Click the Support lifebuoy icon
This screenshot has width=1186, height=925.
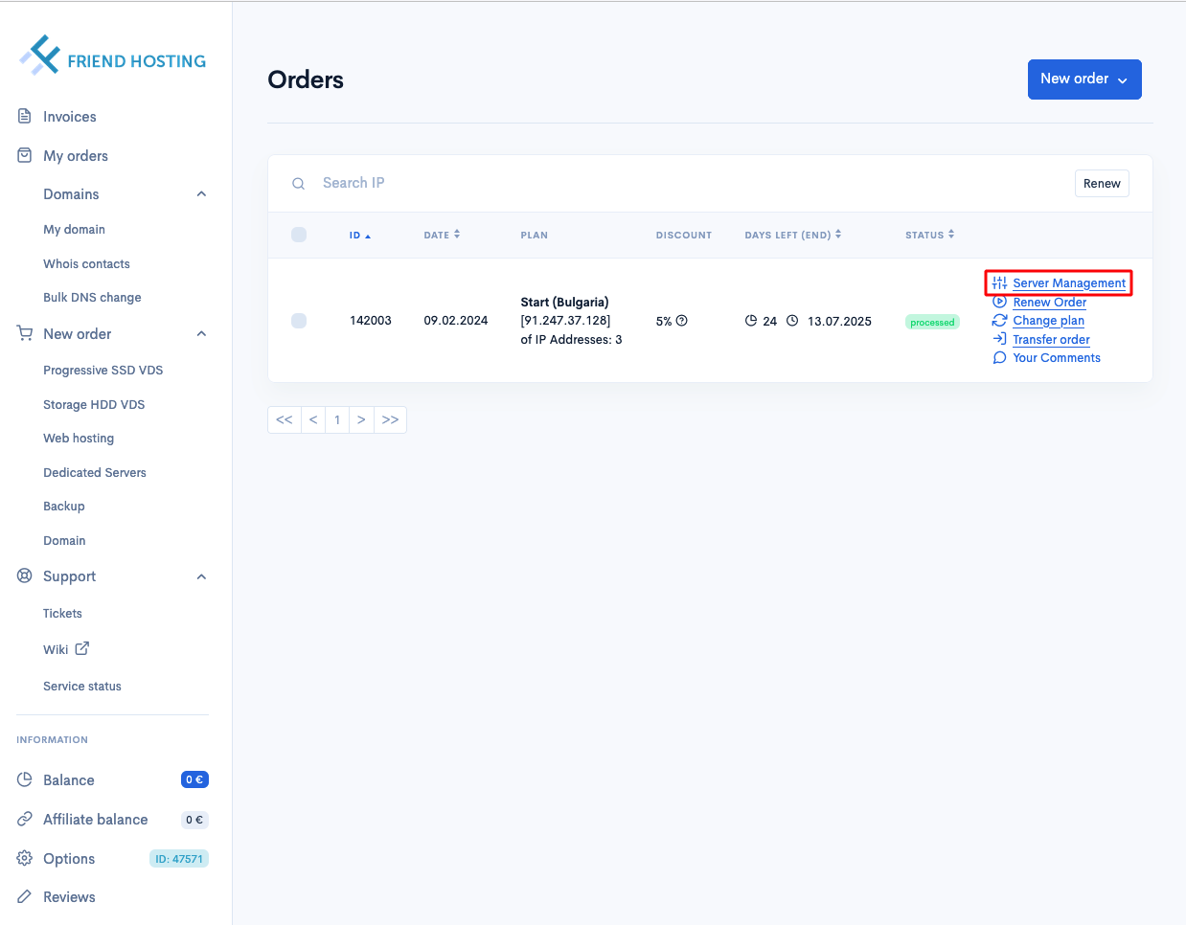(25, 575)
